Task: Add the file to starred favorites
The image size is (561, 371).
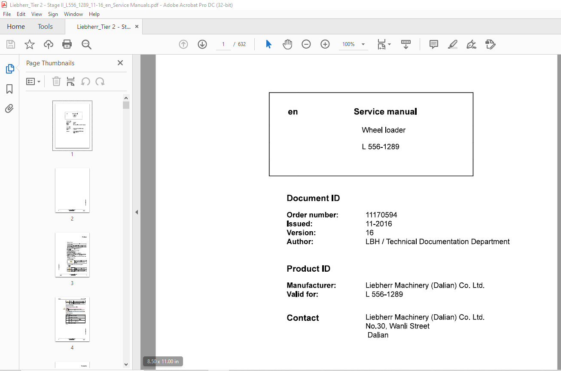Action: coord(30,44)
